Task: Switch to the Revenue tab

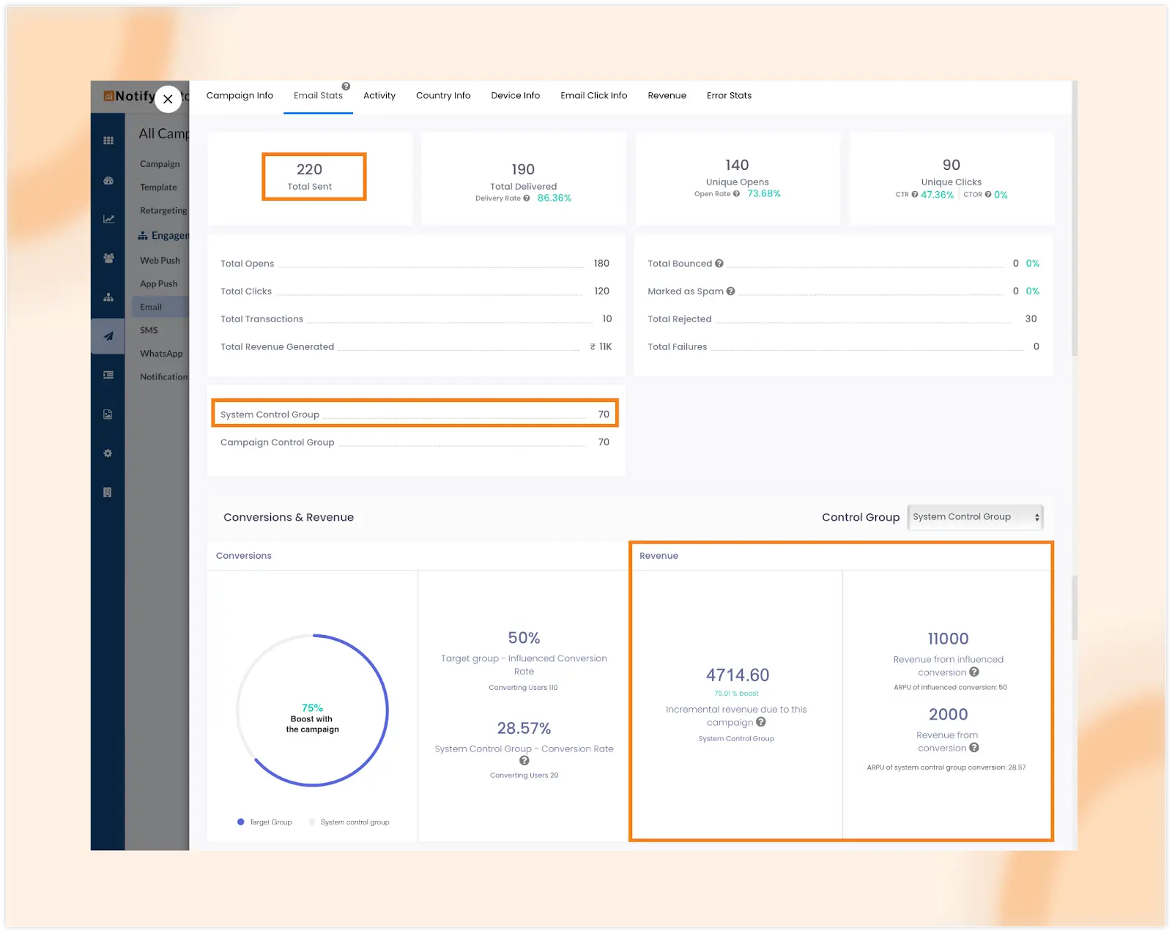Action: (667, 96)
